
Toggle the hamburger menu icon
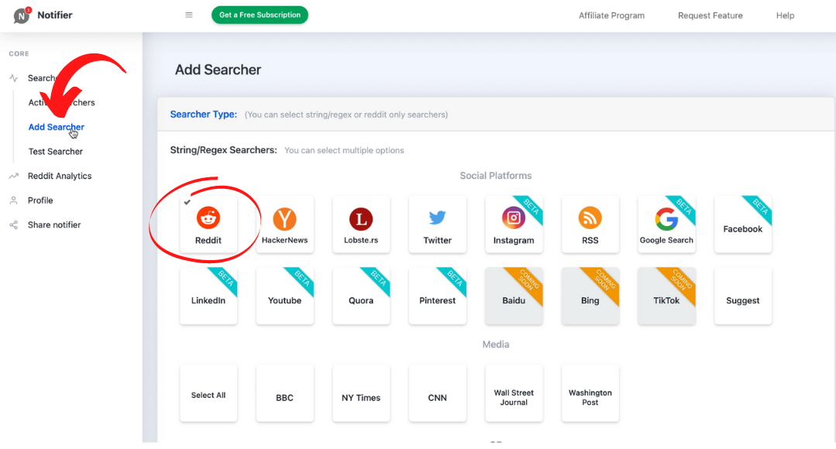(x=189, y=15)
